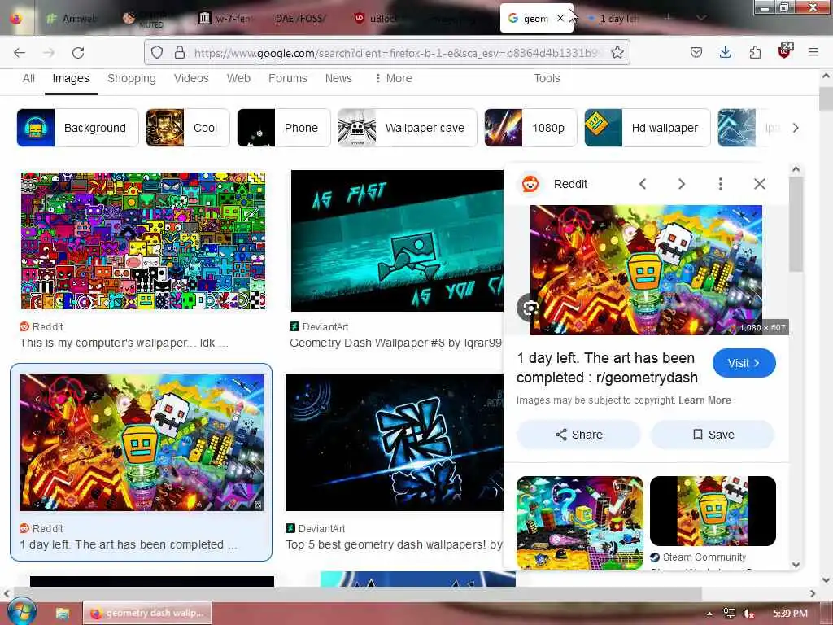The image size is (833, 625).
Task: Close the geometry dash search tab
Action: [x=560, y=18]
